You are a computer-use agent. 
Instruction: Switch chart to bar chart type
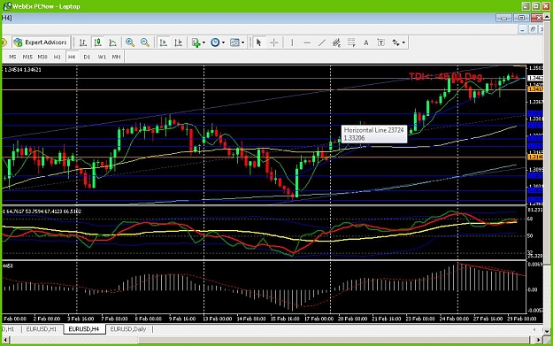tap(83, 42)
